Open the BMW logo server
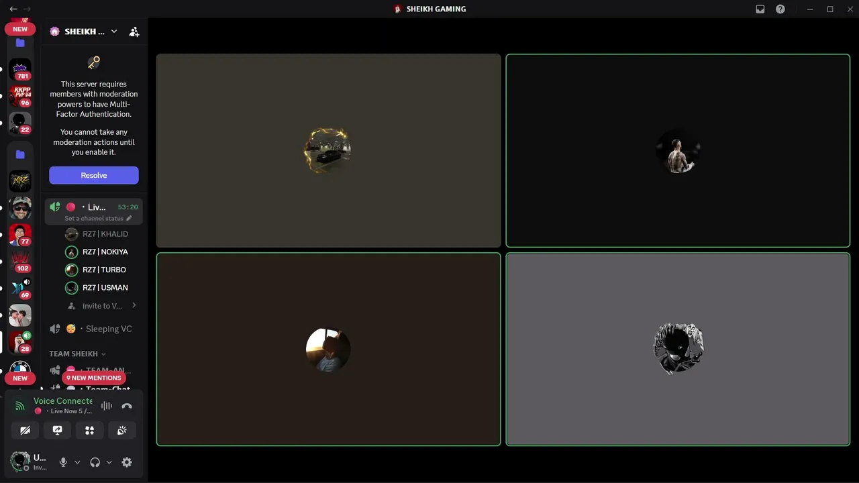The height and width of the screenshot is (483, 859). tap(20, 367)
